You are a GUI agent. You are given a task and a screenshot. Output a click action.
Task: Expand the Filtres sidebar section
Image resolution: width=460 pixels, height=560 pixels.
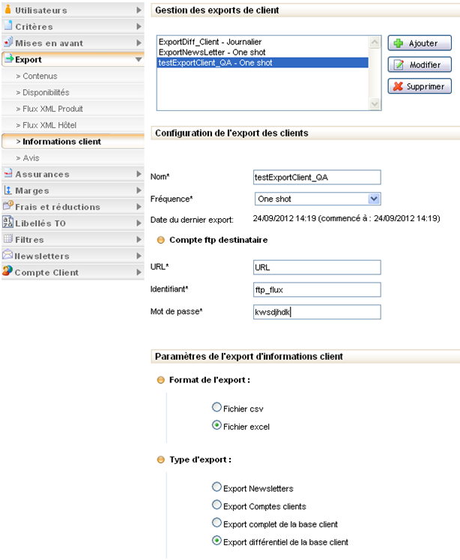click(x=138, y=239)
